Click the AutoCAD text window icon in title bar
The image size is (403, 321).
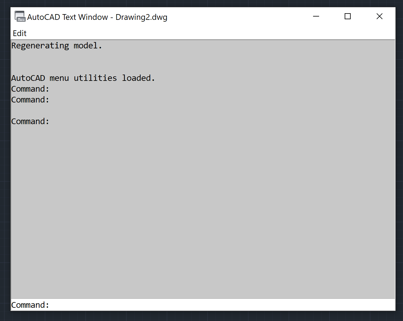pos(20,17)
